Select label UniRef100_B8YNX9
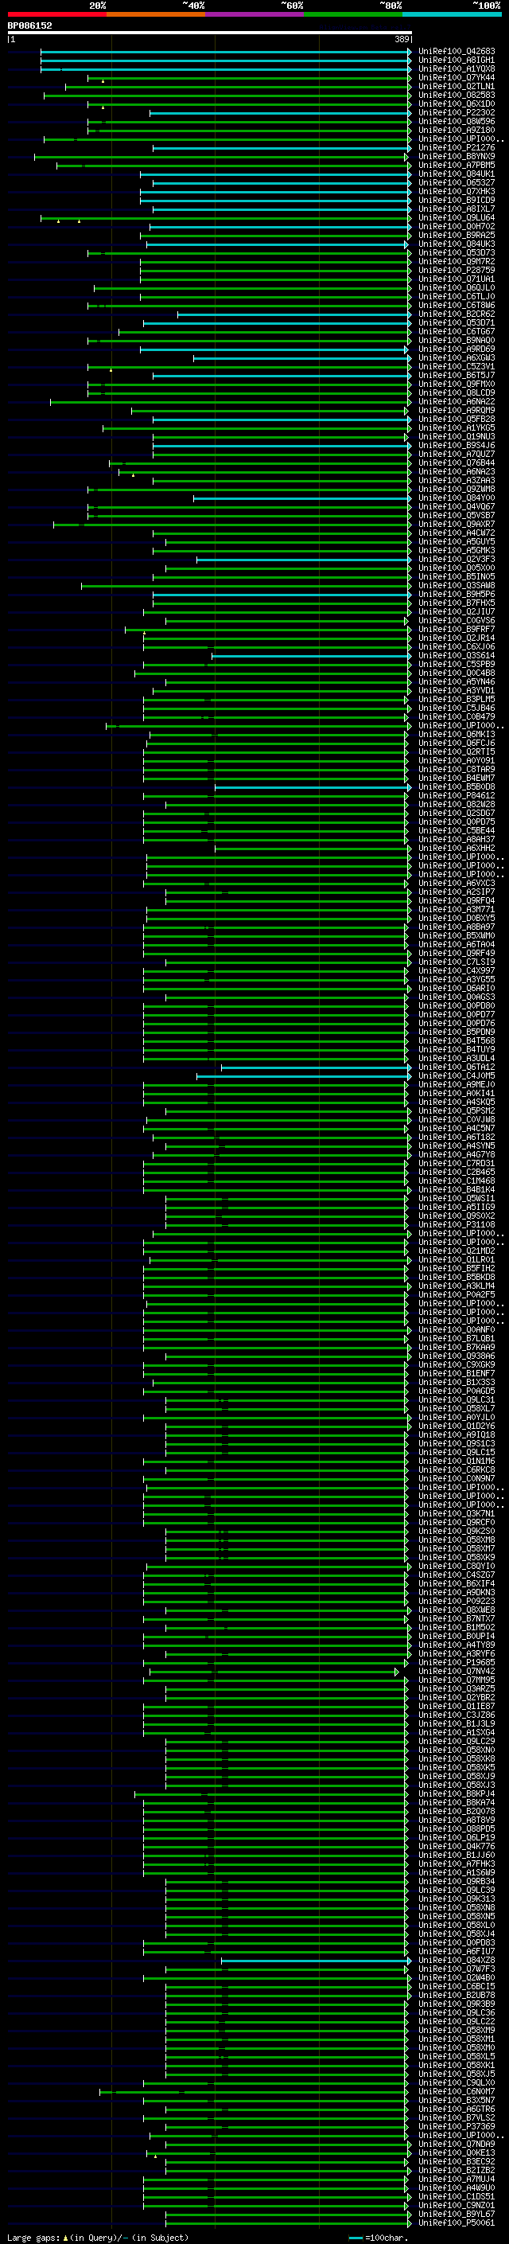This screenshot has height=2244, width=509. coord(457,157)
